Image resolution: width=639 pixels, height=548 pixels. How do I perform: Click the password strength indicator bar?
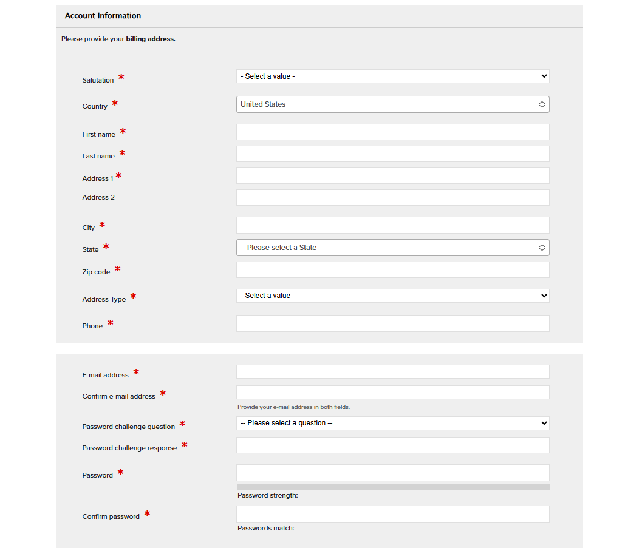tap(392, 487)
